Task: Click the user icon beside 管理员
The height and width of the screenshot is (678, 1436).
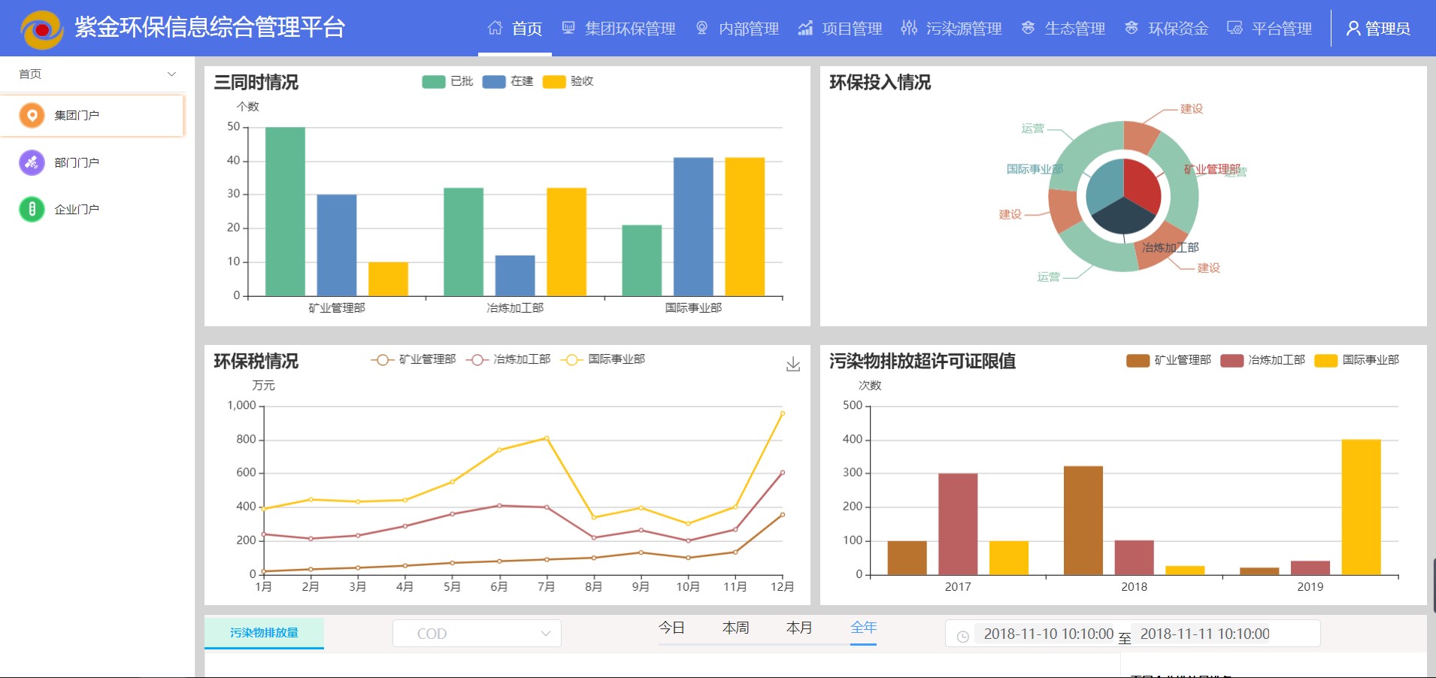Action: coord(1353,29)
